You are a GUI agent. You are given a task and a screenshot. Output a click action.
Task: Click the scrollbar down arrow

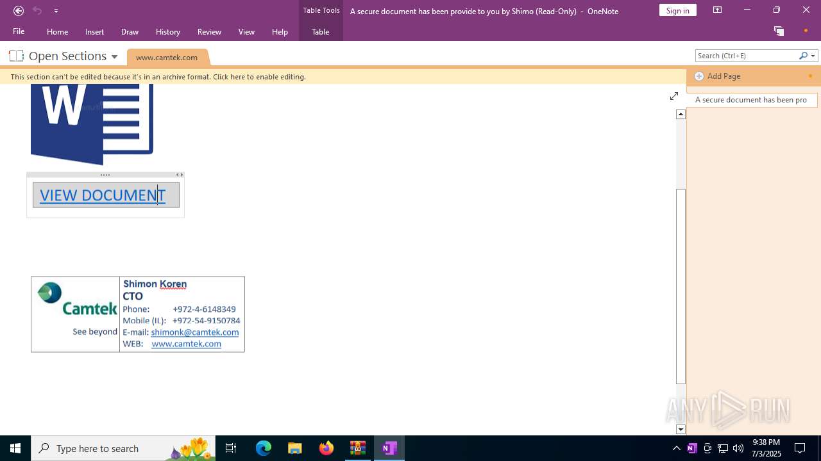[x=681, y=430]
